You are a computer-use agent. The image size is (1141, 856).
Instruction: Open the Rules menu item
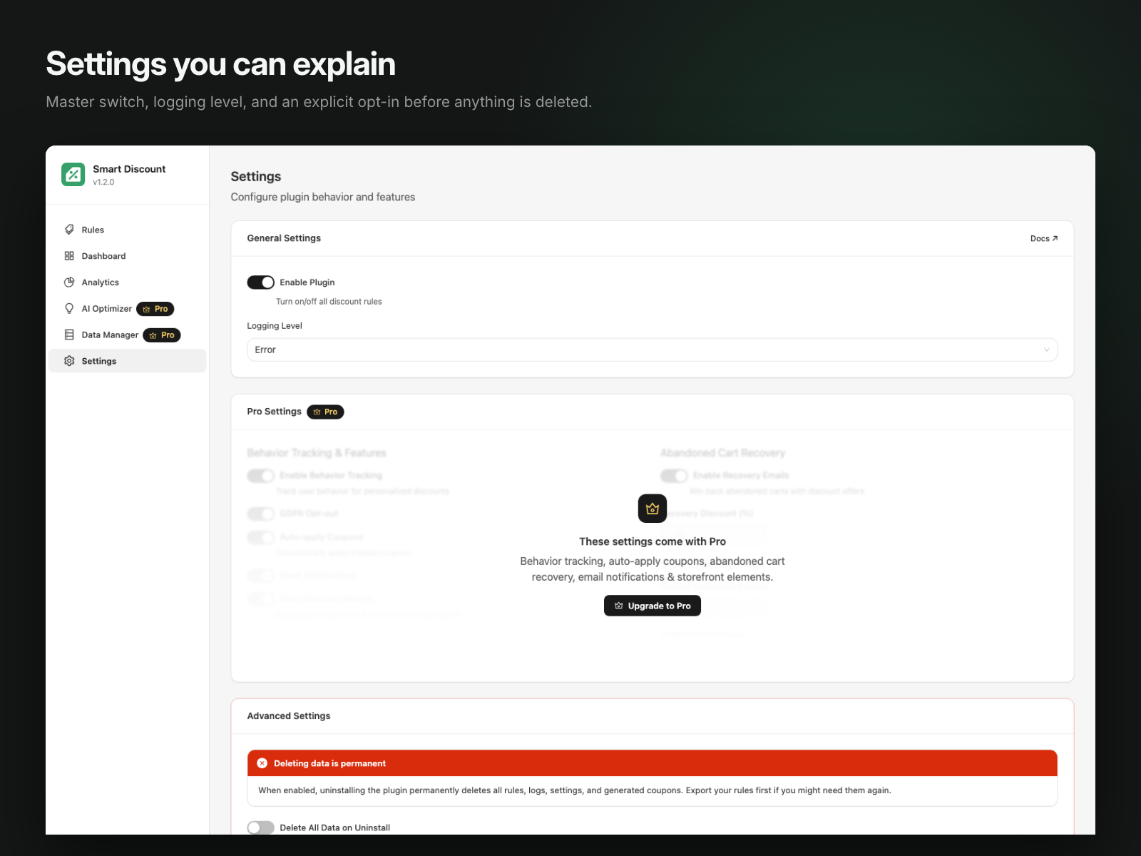[127, 230]
